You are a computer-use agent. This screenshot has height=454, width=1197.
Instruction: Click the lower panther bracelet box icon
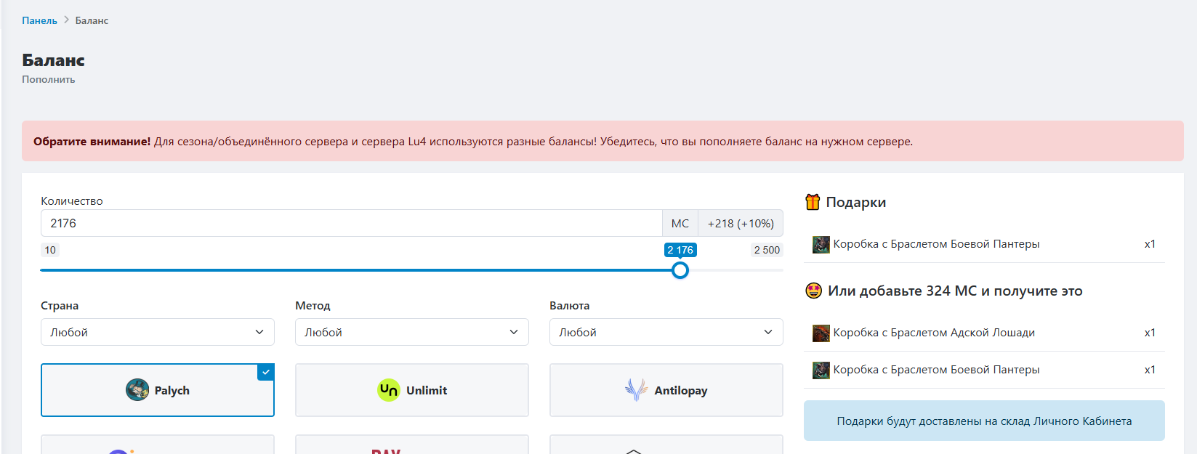click(821, 370)
